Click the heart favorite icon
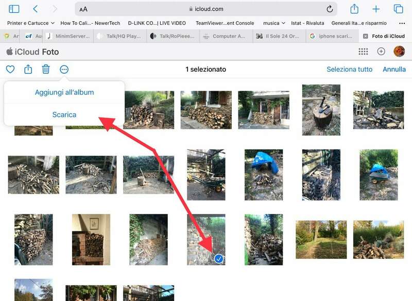This screenshot has width=412, height=301. pyautogui.click(x=10, y=70)
